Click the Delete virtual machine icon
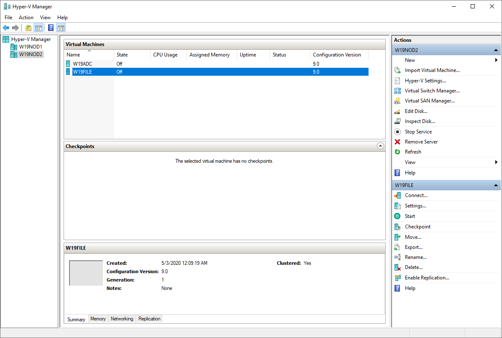This screenshot has width=502, height=338. [x=397, y=267]
